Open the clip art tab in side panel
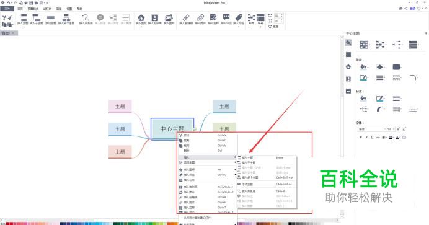 click(348, 79)
